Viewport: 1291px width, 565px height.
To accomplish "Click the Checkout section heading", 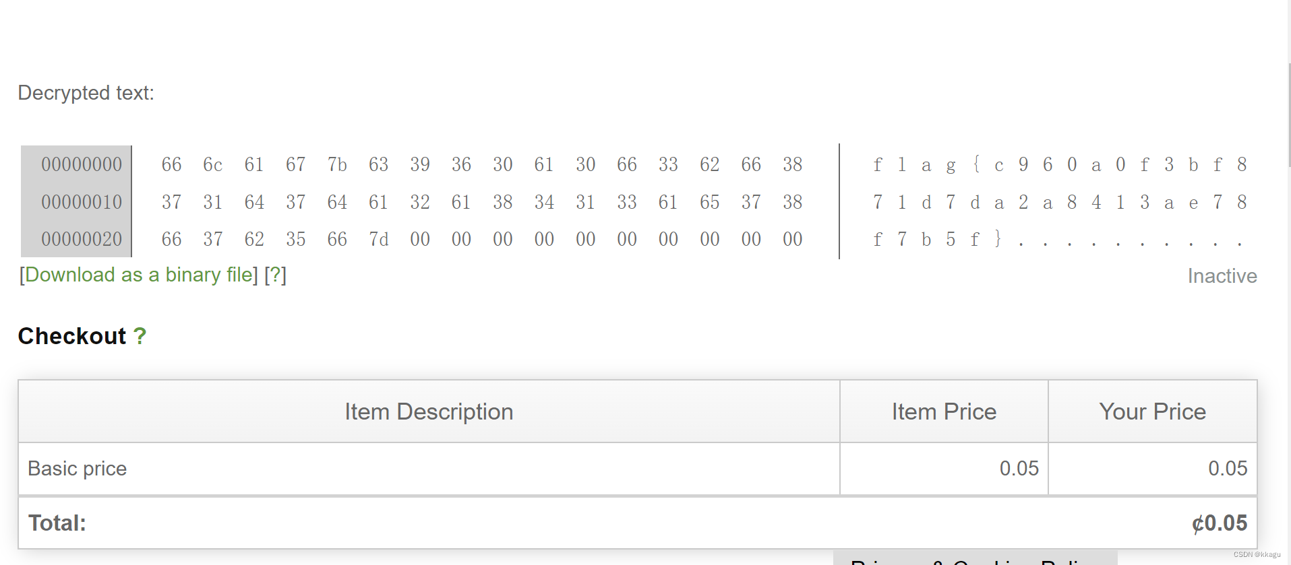I will pyautogui.click(x=71, y=336).
